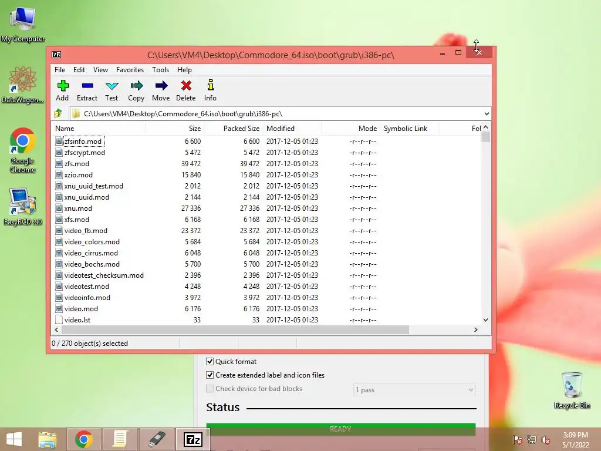This screenshot has width=601, height=451.
Task: Sort by Symbolic Link column header
Action: [409, 129]
